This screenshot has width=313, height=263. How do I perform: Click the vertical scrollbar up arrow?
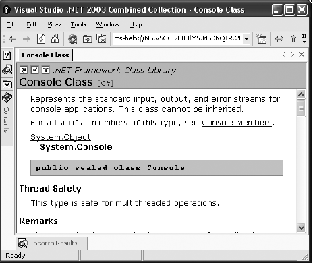[301, 94]
